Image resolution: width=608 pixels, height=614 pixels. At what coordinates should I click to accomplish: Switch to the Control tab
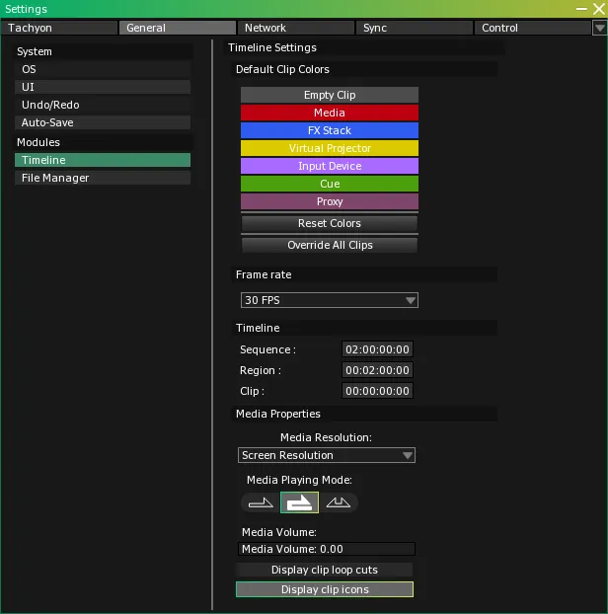click(x=533, y=28)
